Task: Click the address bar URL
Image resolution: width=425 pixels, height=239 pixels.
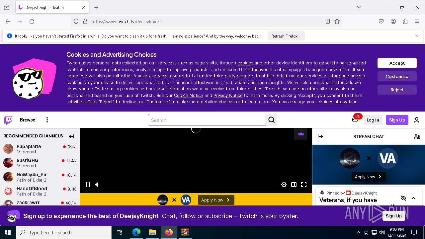Action: [x=127, y=22]
